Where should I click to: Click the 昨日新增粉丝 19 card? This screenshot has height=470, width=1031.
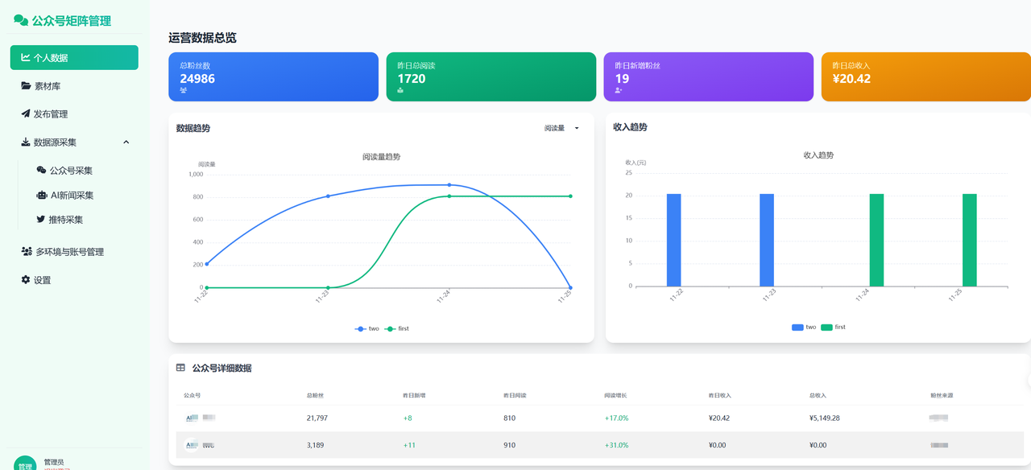tap(708, 76)
